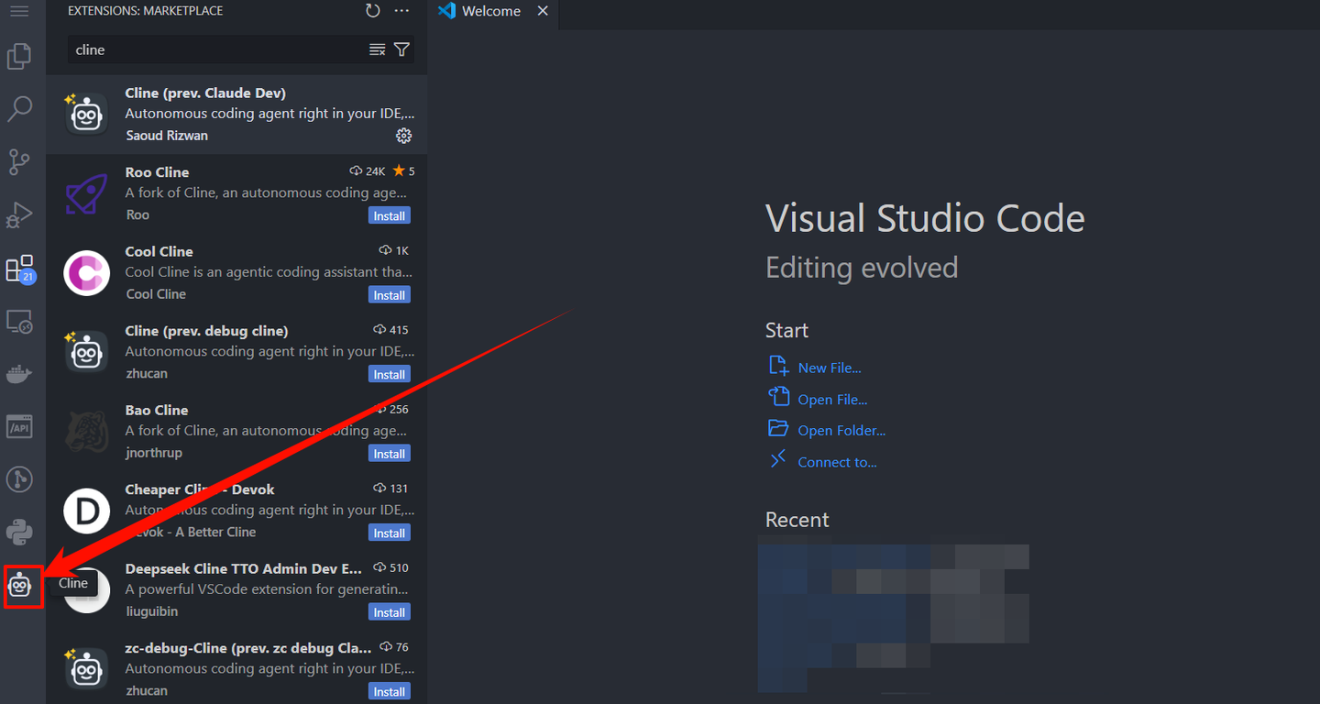Click the liuguibin publisher name

(x=151, y=611)
